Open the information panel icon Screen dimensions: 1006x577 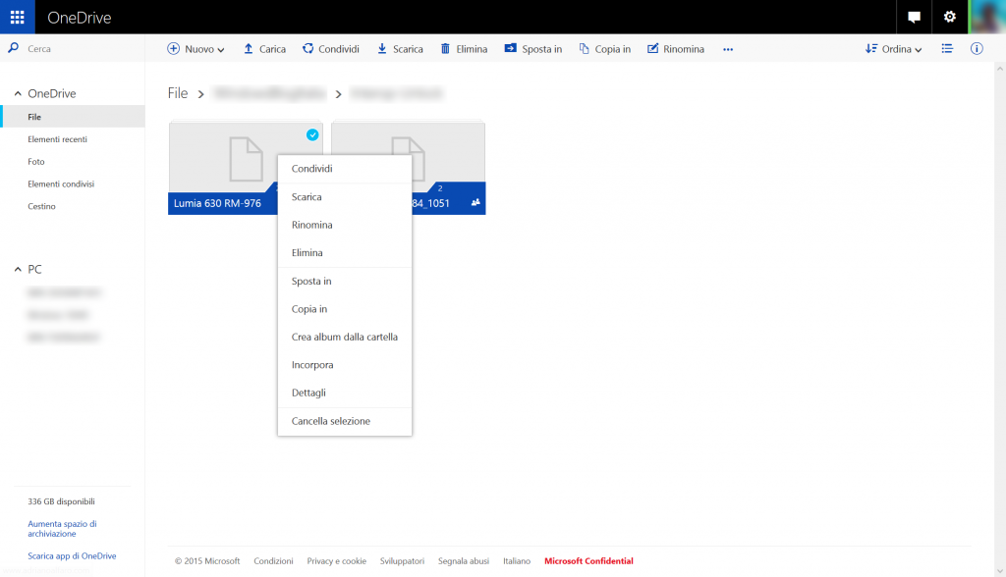click(x=977, y=48)
